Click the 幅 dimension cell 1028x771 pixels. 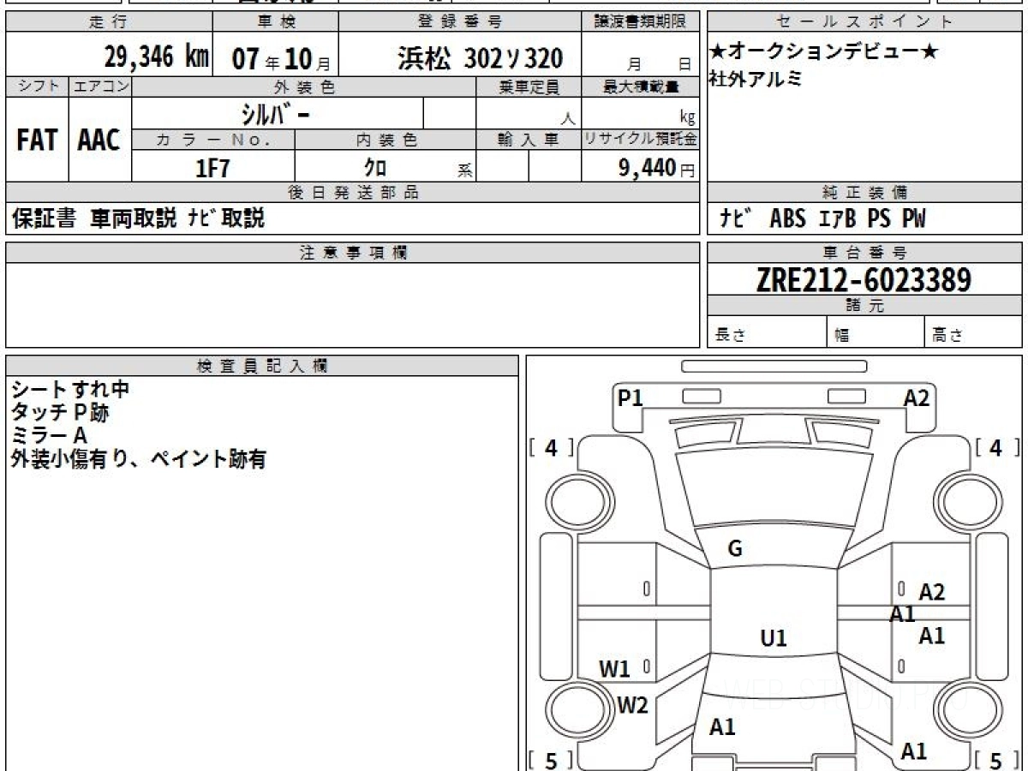tap(876, 333)
